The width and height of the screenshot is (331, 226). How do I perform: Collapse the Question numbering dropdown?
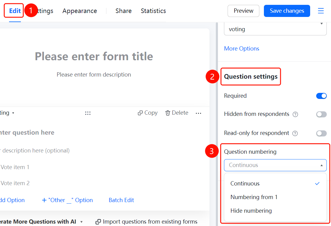pyautogui.click(x=275, y=165)
